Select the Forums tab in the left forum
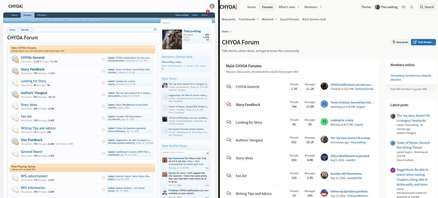 point(27,15)
